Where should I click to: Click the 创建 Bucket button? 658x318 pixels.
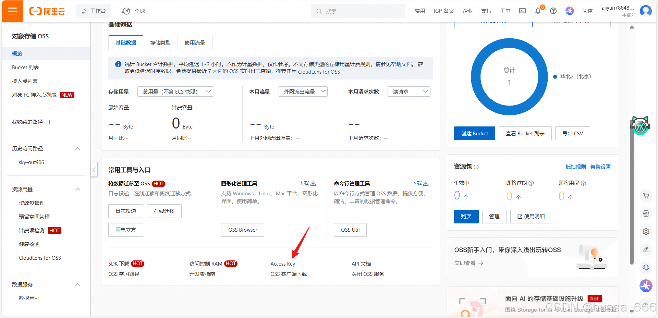tap(475, 133)
